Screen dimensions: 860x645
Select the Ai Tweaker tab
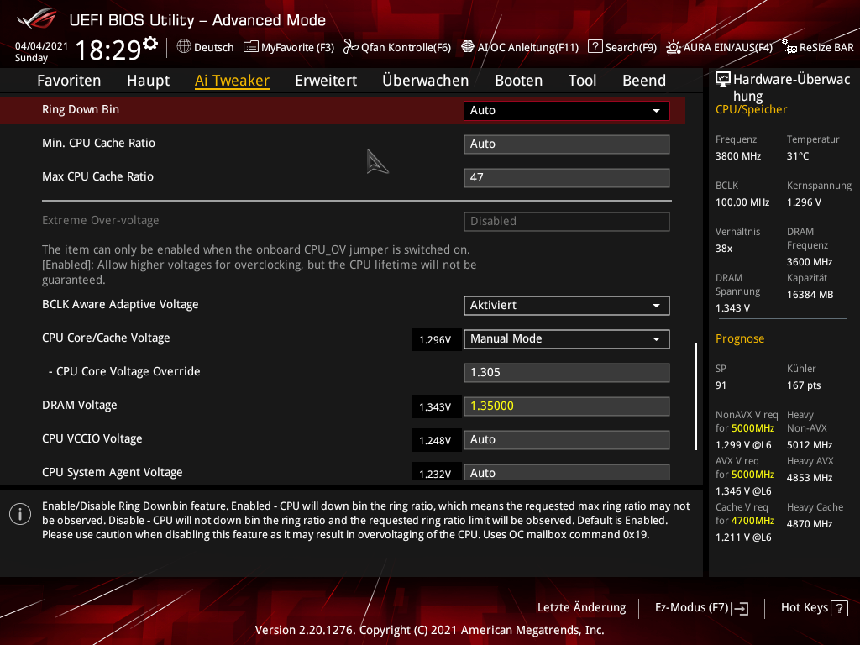232,81
